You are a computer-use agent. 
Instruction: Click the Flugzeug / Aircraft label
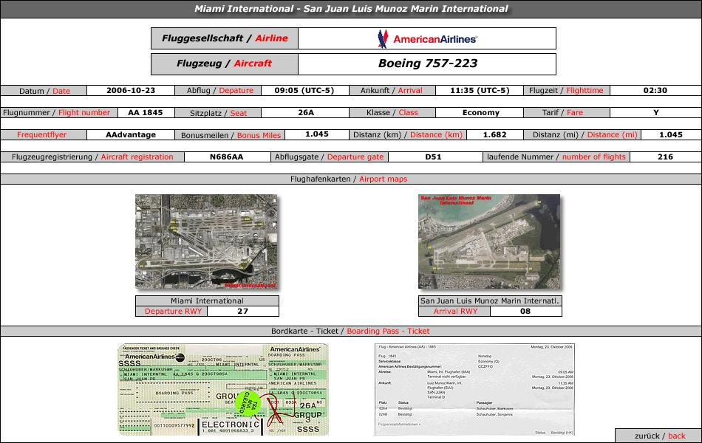click(225, 63)
